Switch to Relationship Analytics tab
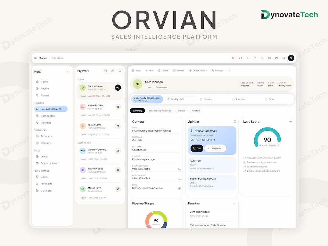The image size is (328, 246). pyautogui.click(x=160, y=111)
